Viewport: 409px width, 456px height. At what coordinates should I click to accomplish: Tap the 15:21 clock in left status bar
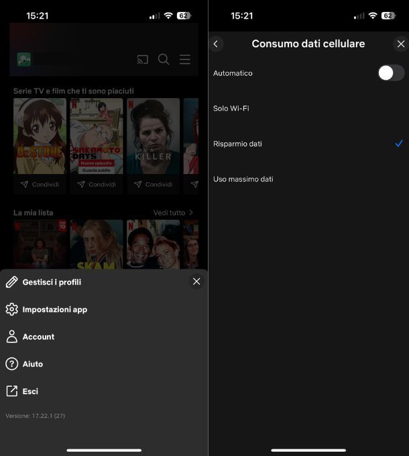click(x=37, y=15)
